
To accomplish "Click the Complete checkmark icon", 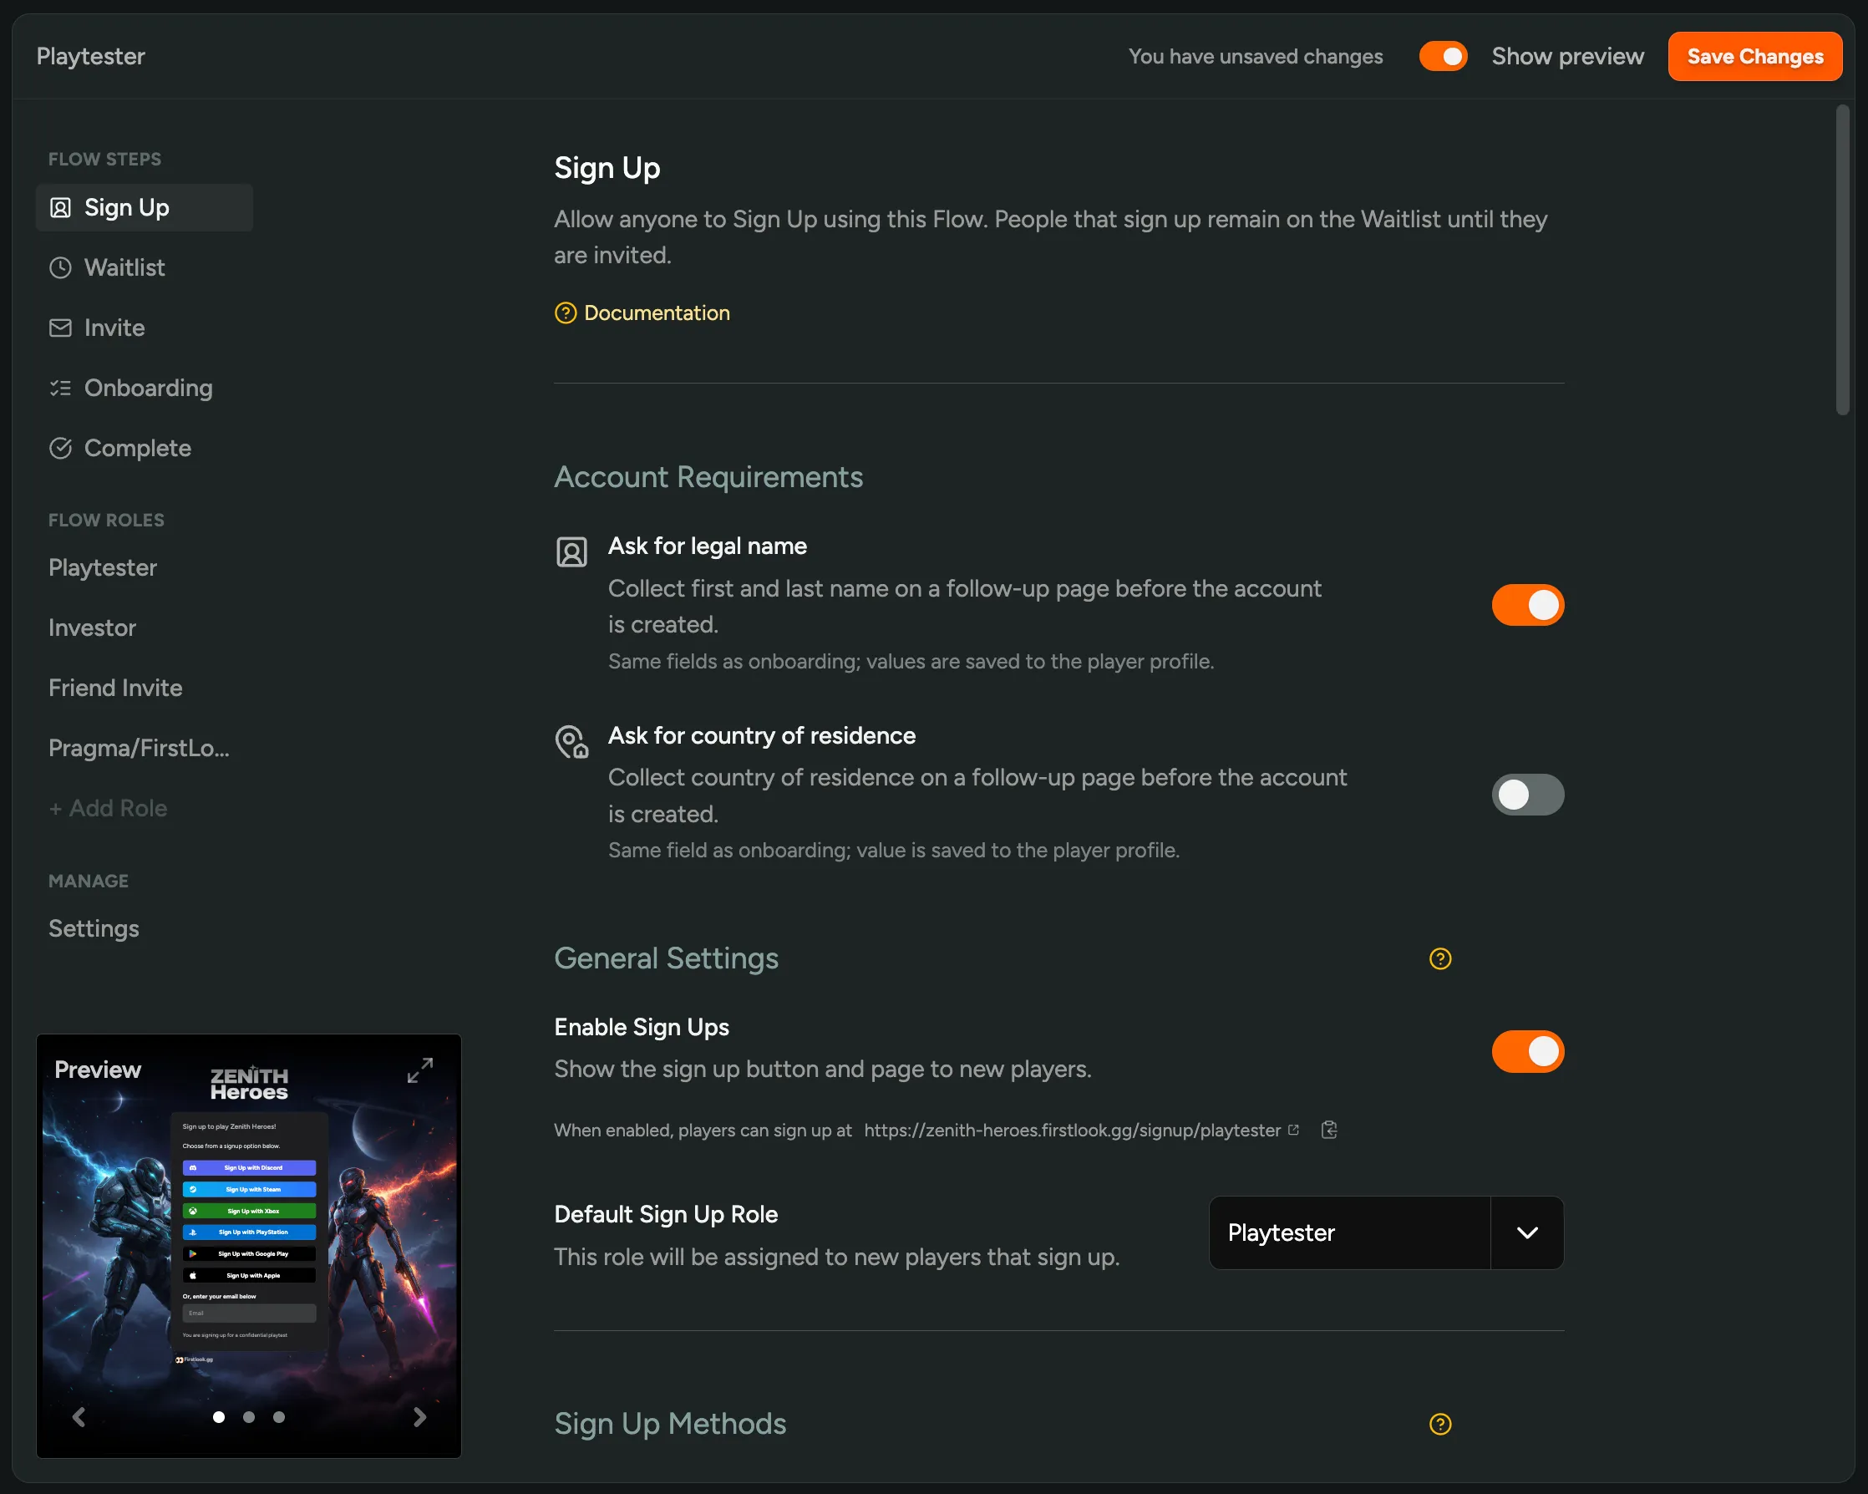I will point(60,448).
